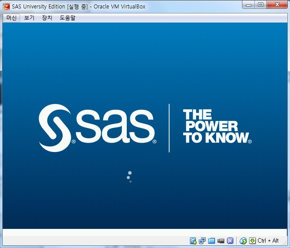This screenshot has height=248, width=290.
Task: Click the virtualization CPU chip status icon
Action: click(x=230, y=240)
